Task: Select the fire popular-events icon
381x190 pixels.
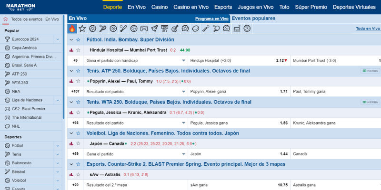Action: [72, 28]
